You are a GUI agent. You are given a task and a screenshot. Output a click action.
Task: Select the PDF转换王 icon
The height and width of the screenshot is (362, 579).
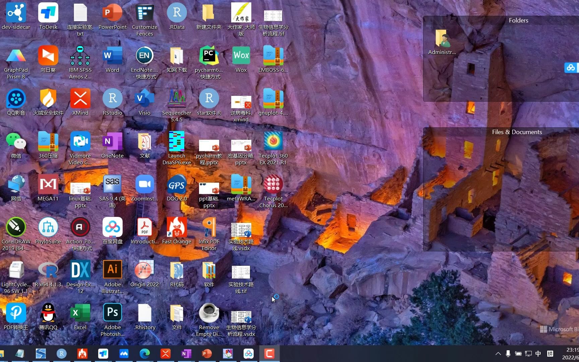(x=16, y=317)
